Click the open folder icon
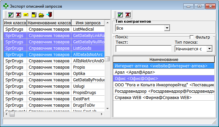 (x=41, y=15)
